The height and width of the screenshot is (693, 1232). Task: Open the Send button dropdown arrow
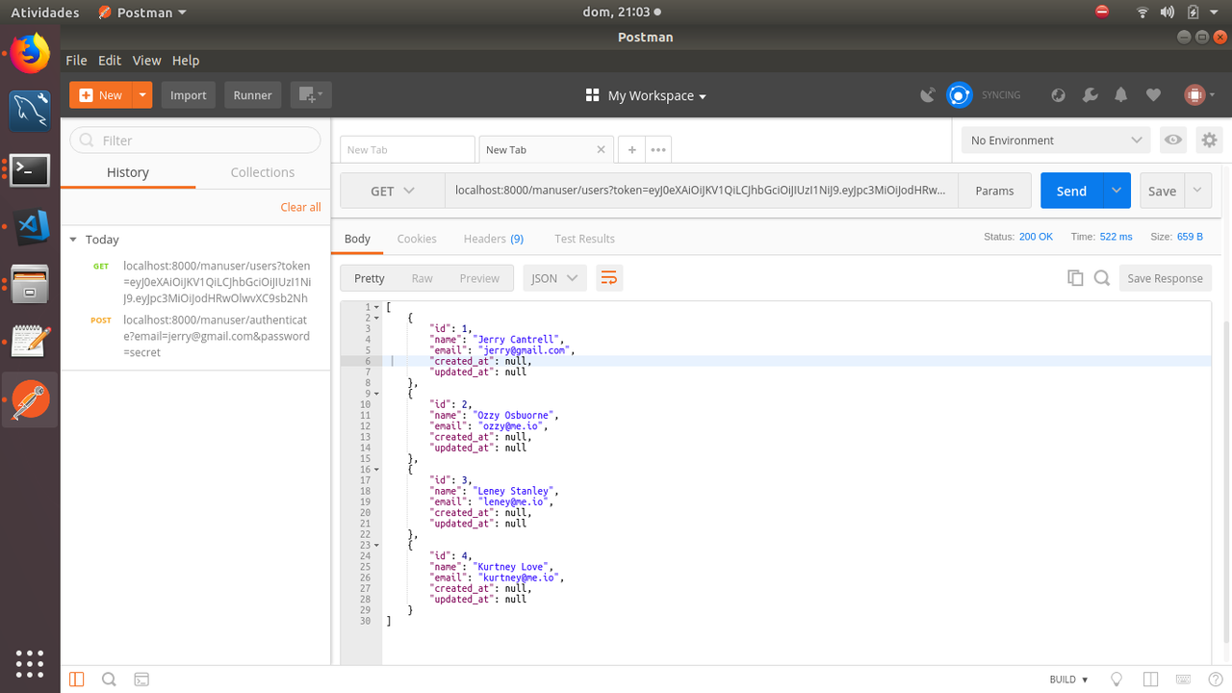point(1116,191)
